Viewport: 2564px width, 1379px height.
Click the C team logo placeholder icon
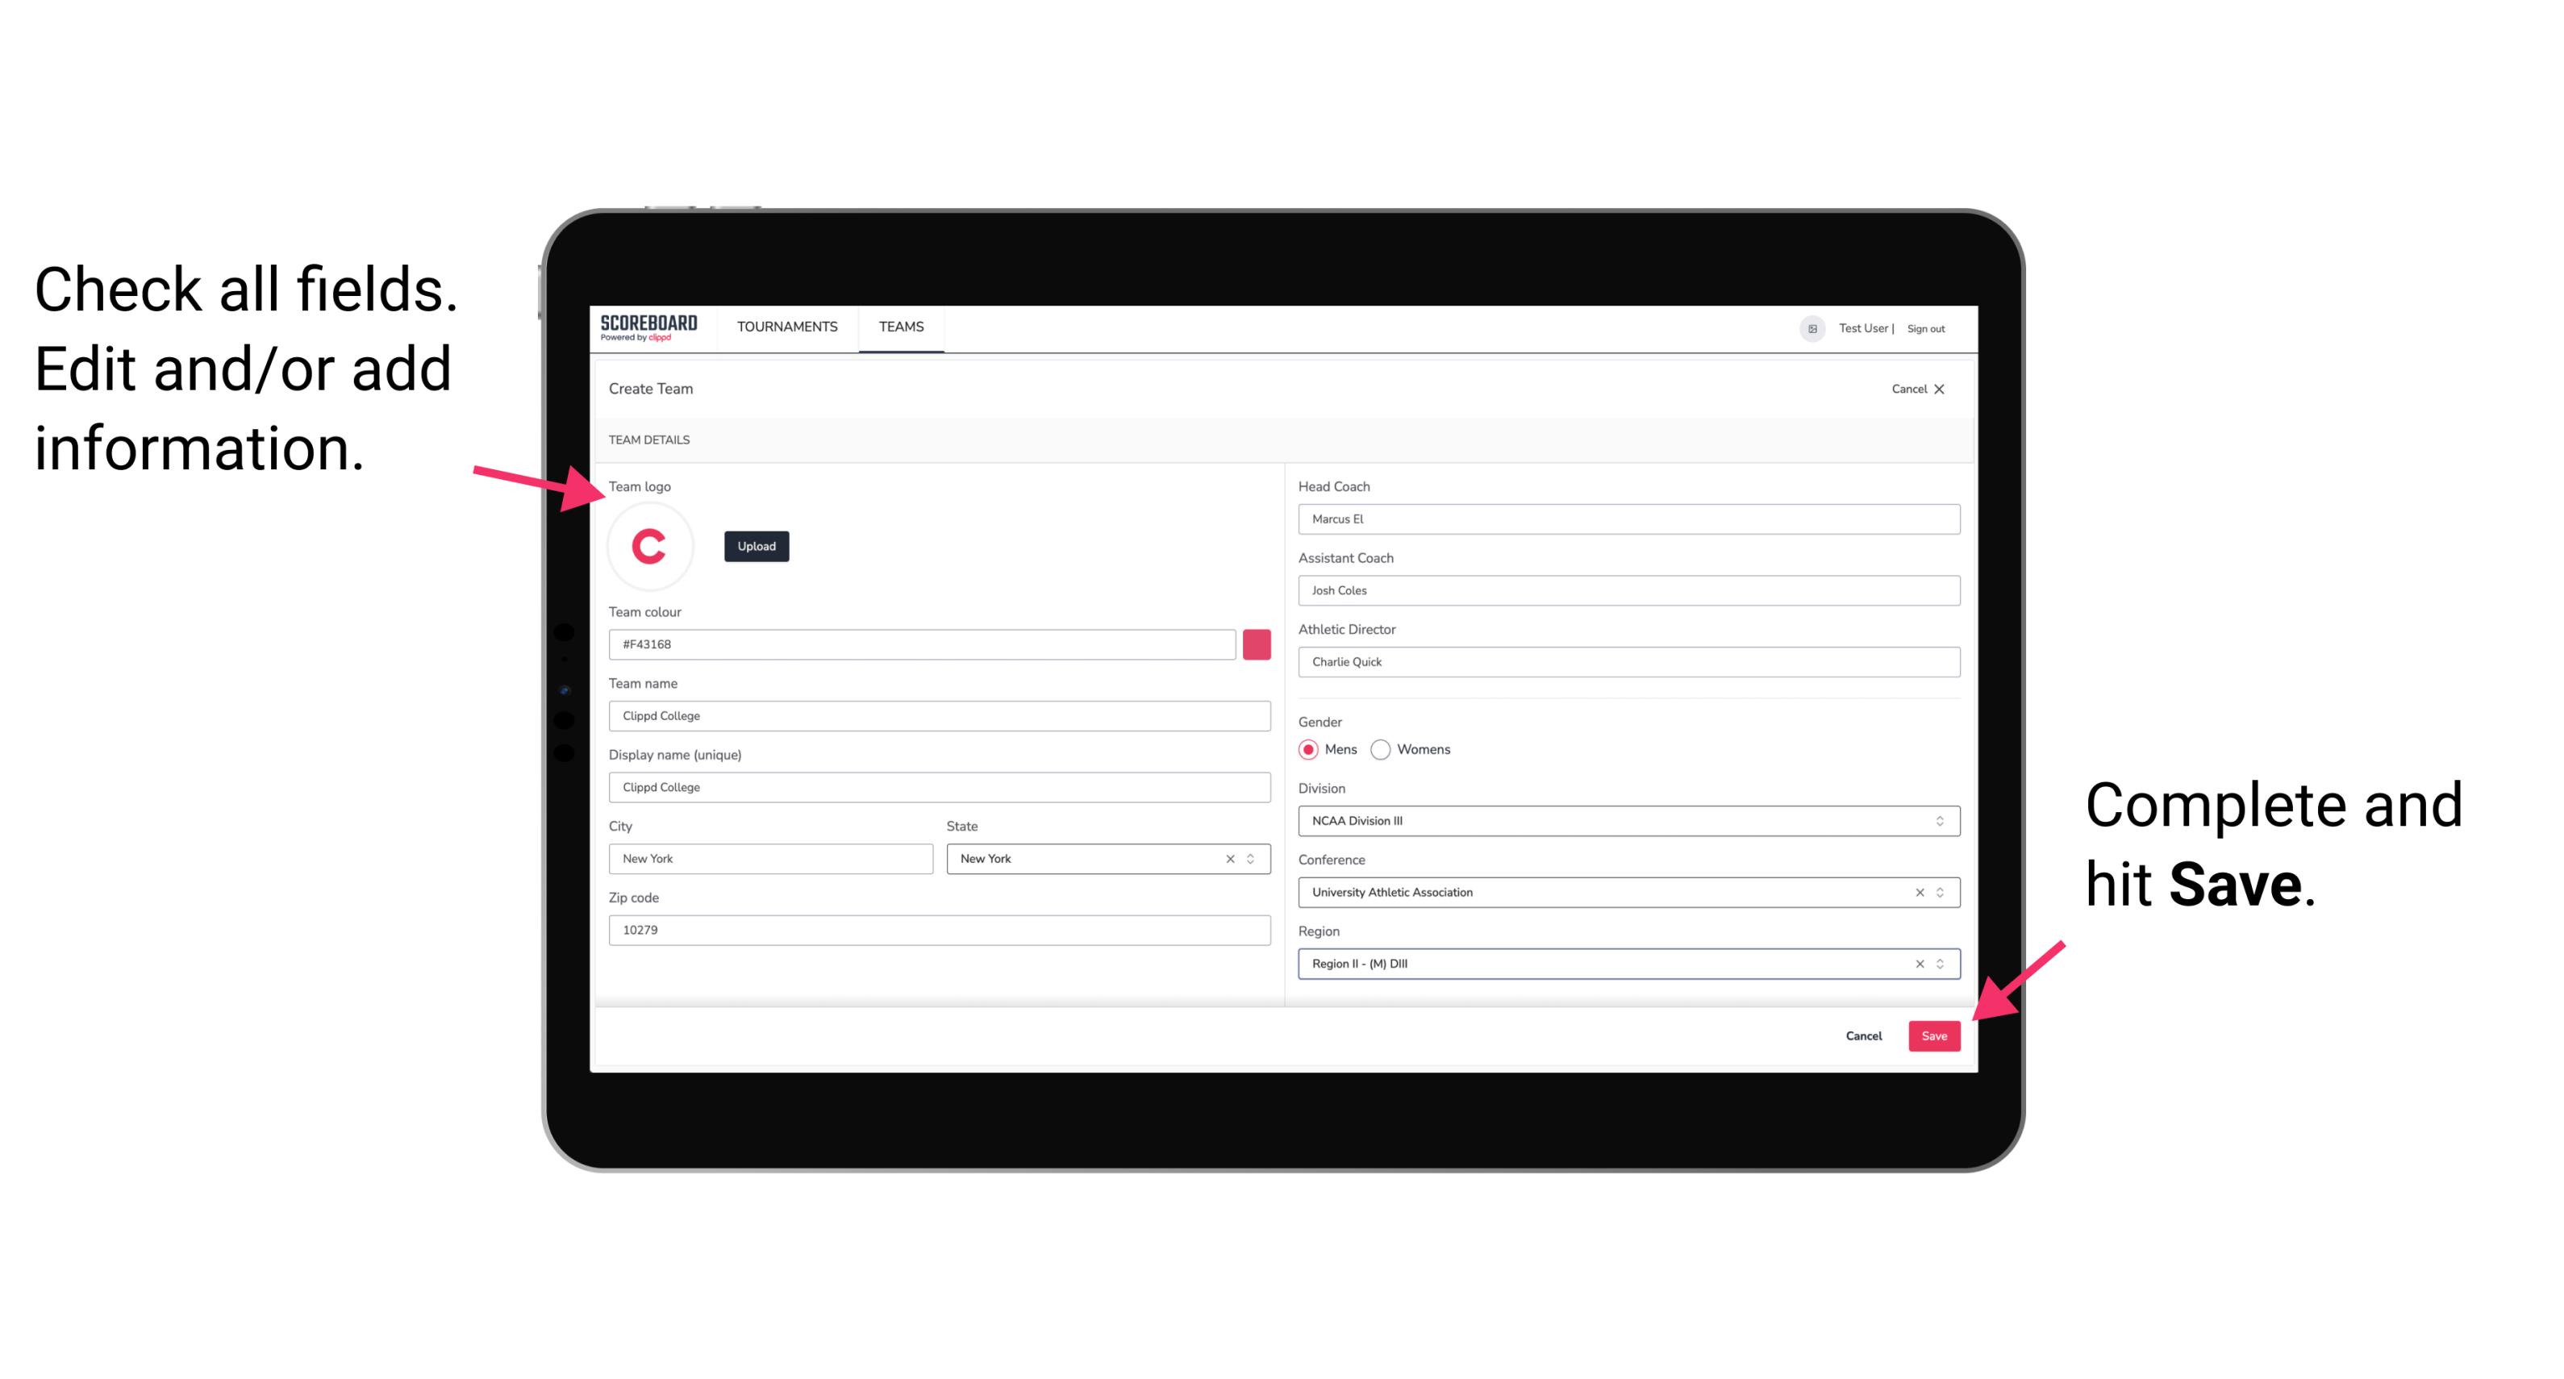[650, 545]
